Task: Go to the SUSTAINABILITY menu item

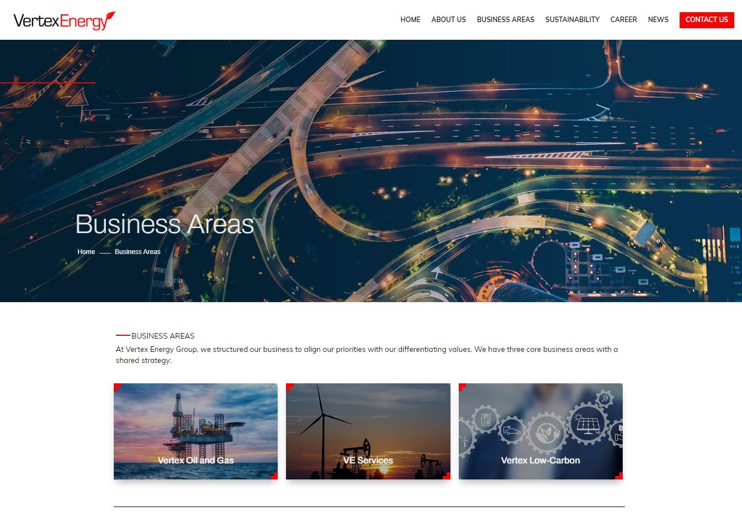Action: 572,19
